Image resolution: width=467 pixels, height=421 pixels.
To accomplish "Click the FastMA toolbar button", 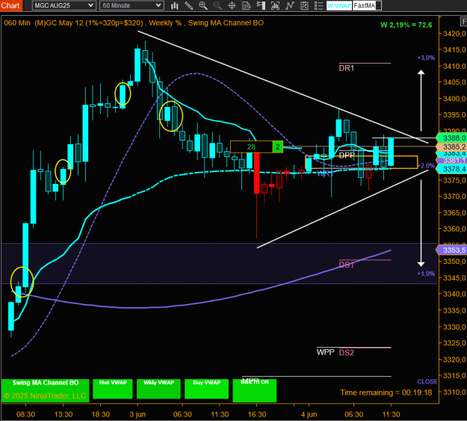I will [x=364, y=6].
